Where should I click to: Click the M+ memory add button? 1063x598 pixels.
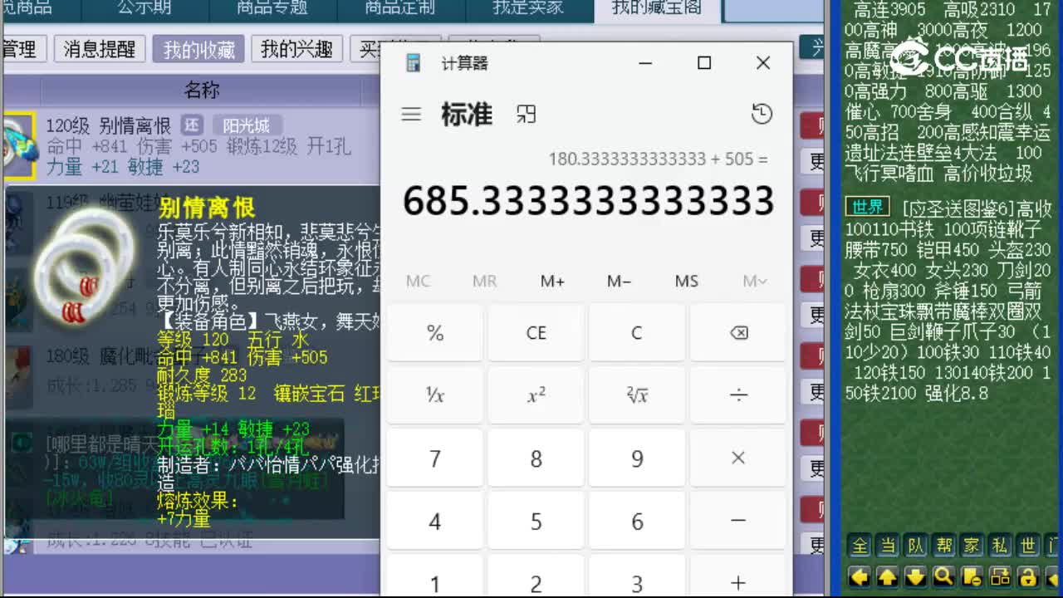pyautogui.click(x=552, y=281)
